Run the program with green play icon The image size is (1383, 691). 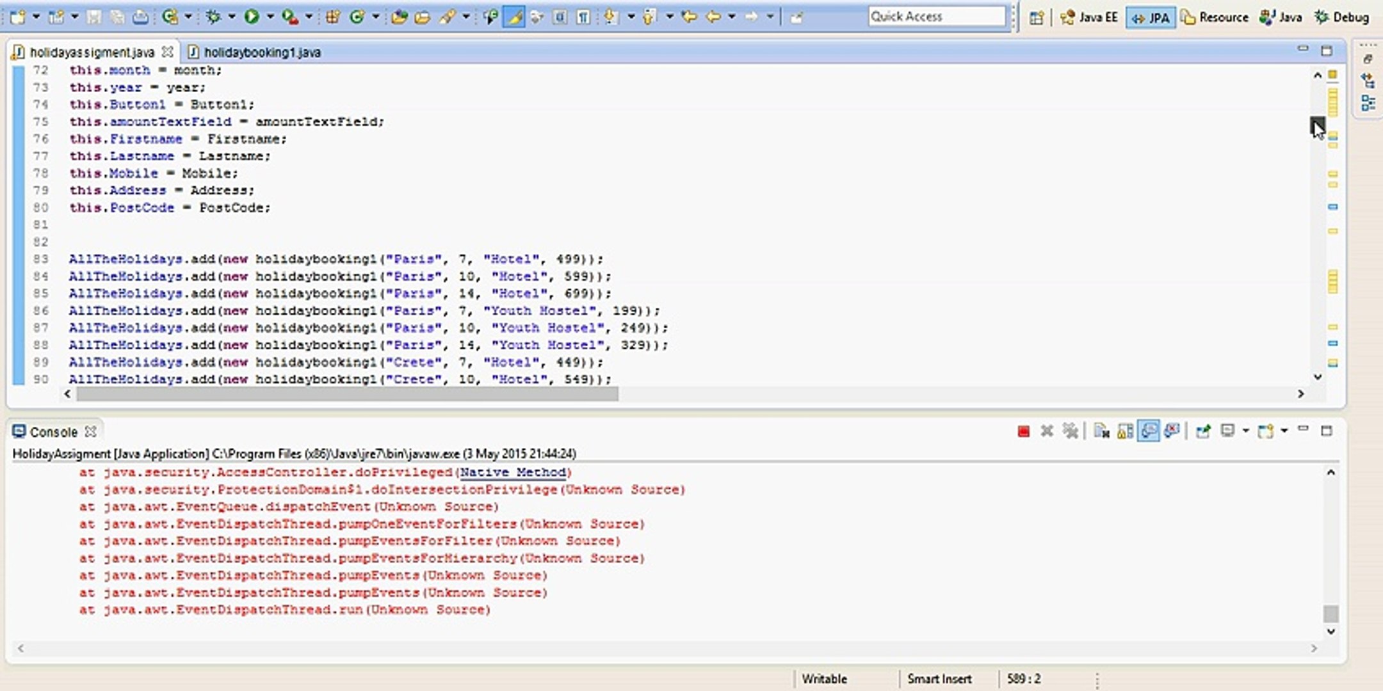click(x=252, y=17)
